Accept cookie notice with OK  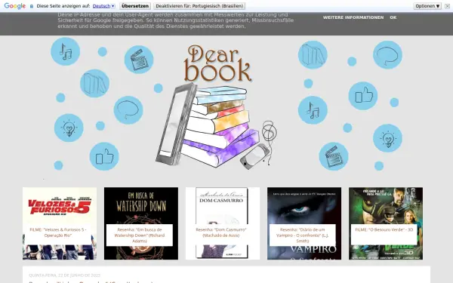(x=393, y=17)
